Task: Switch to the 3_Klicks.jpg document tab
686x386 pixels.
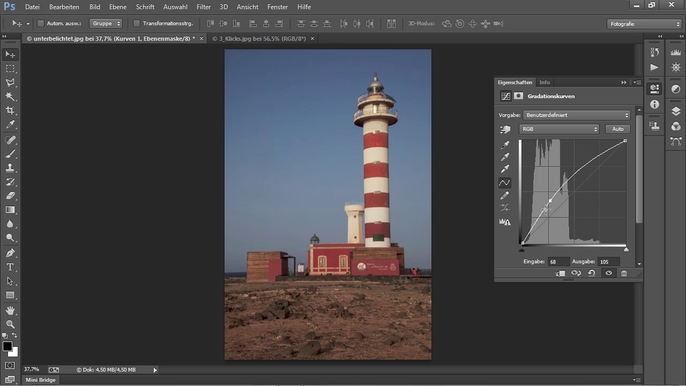Action: point(259,39)
